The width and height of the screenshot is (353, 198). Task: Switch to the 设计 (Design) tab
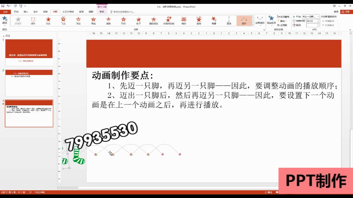(36, 12)
